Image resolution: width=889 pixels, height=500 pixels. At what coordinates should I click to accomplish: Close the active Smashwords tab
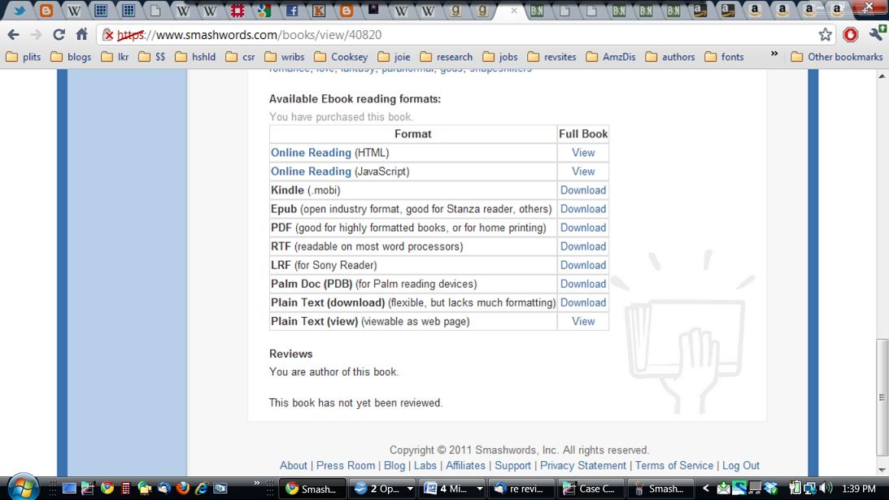tap(514, 11)
